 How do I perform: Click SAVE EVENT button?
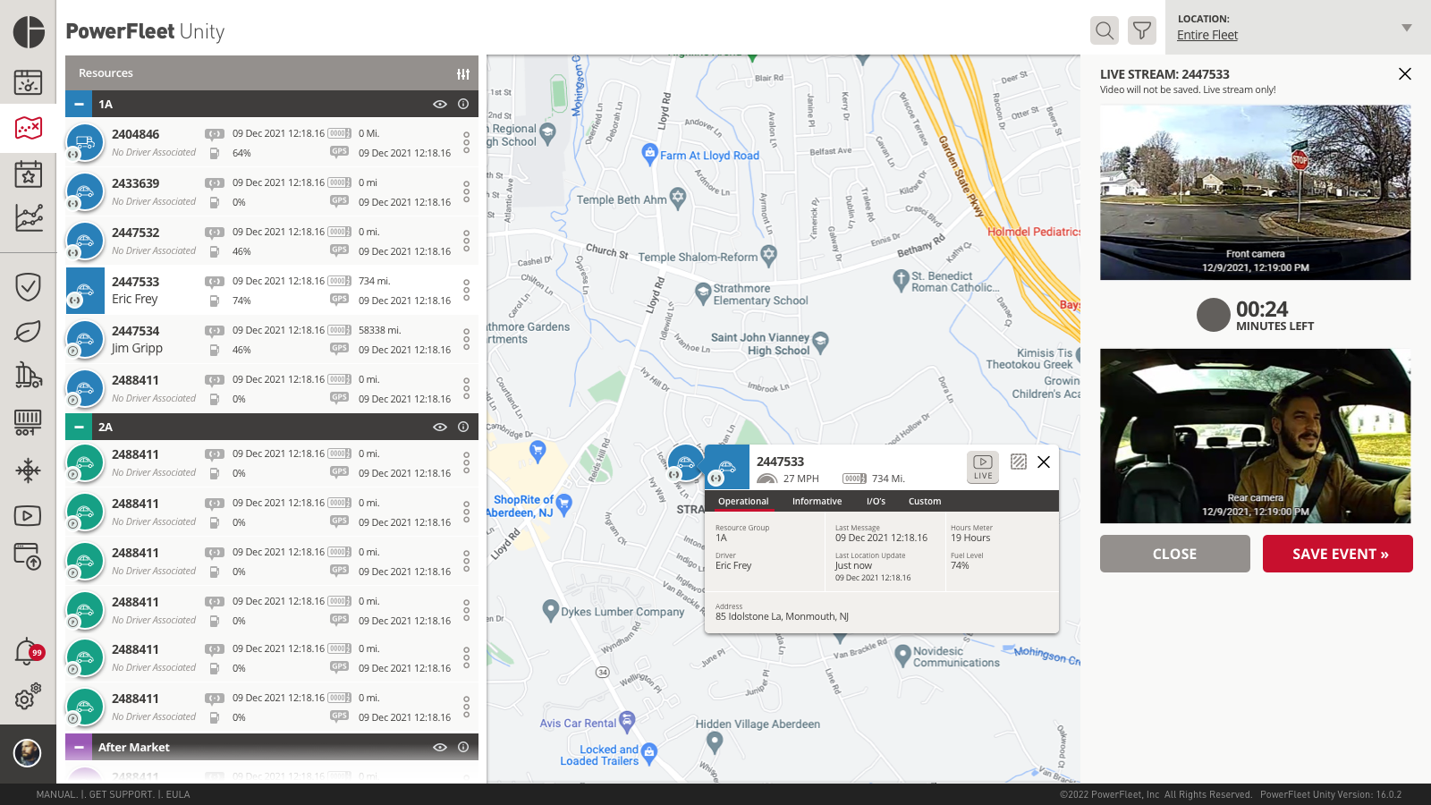(x=1338, y=554)
